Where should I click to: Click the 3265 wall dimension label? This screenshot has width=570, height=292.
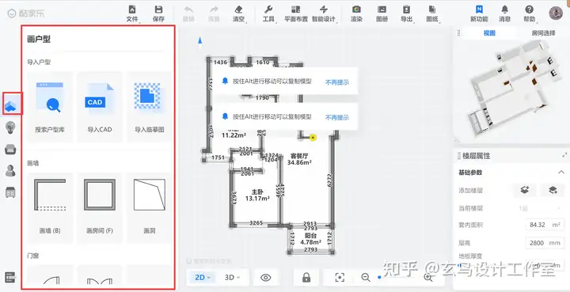coord(256,222)
